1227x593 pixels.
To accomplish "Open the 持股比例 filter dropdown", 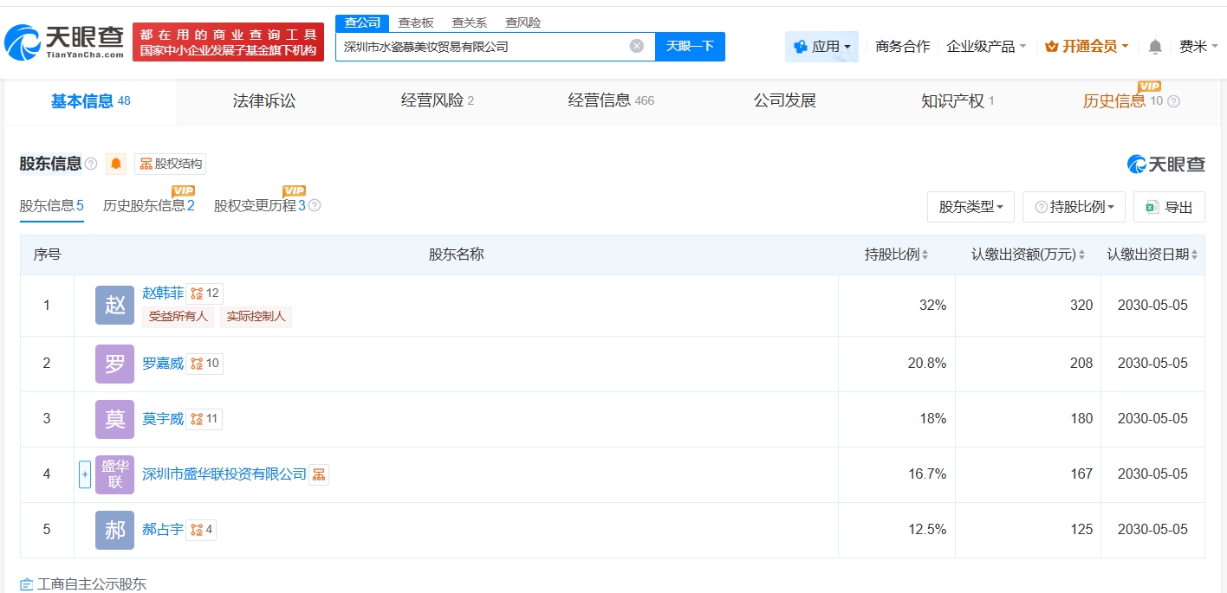I will click(1074, 207).
